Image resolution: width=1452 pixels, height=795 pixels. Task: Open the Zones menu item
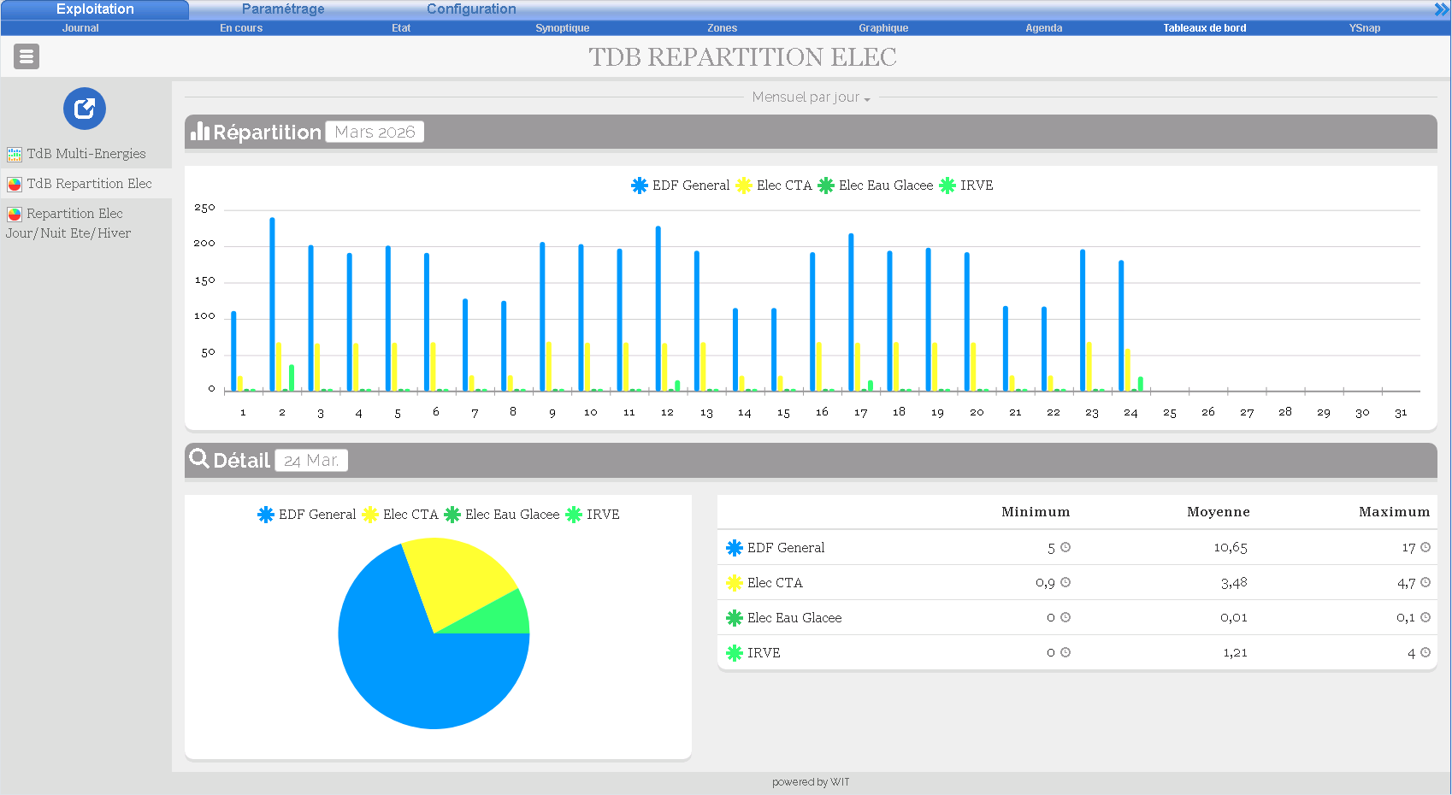(x=722, y=28)
